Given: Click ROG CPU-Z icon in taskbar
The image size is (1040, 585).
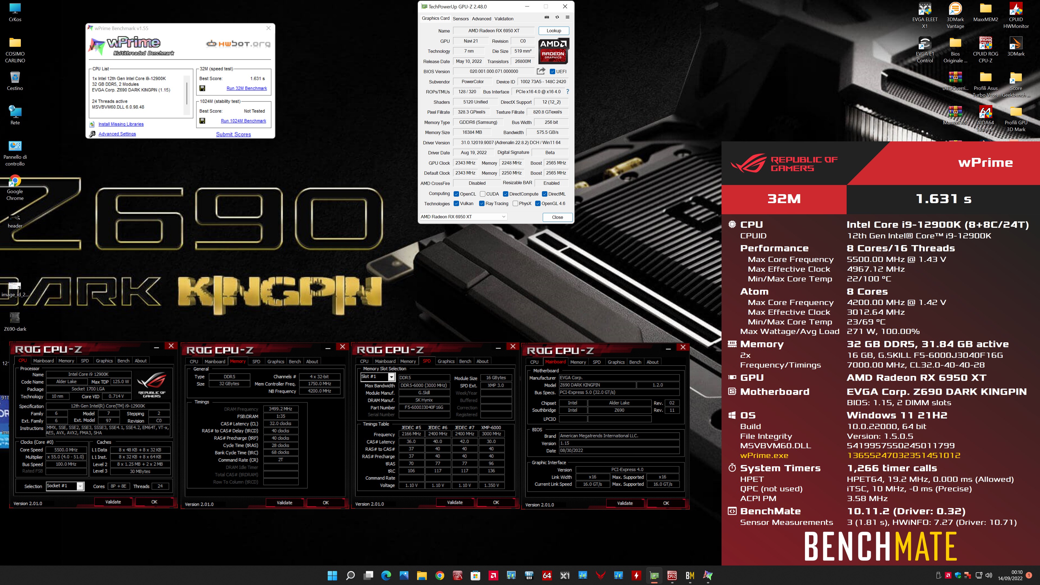Looking at the screenshot, I should coord(672,575).
